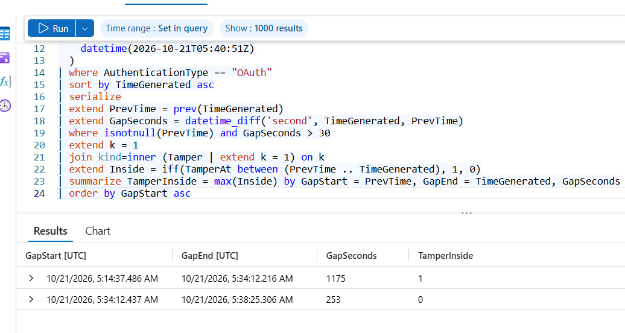
Task: Select GapEnd cell 10/21/2026, 5:34:12.216 AM
Action: point(237,278)
